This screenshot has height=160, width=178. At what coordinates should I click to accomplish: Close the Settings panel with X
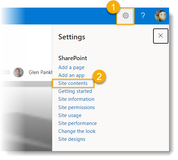tap(160, 36)
